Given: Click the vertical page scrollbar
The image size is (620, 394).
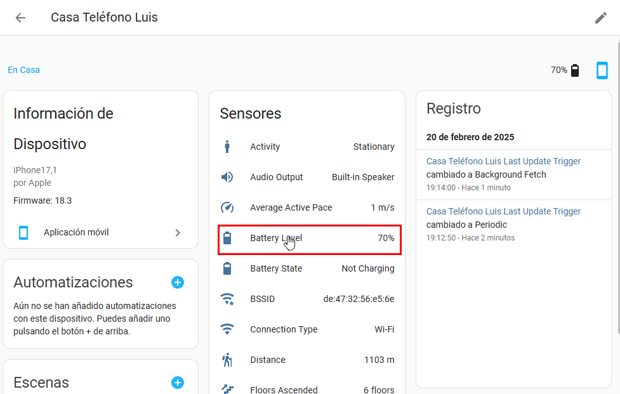Looking at the screenshot, I should (617, 190).
